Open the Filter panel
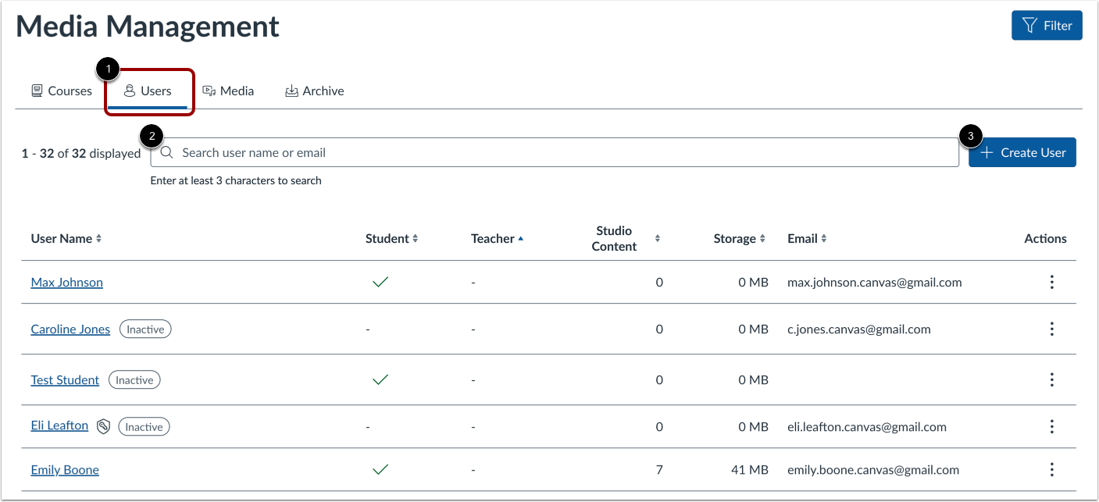The height and width of the screenshot is (502, 1099). [x=1047, y=26]
